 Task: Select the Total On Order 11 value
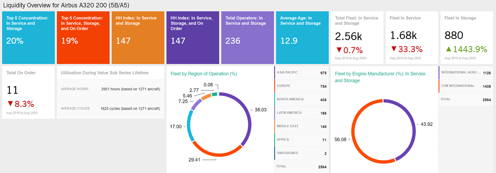coord(12,90)
